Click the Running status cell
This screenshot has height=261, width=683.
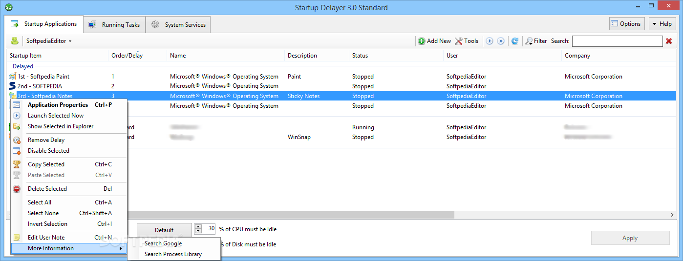tap(363, 127)
